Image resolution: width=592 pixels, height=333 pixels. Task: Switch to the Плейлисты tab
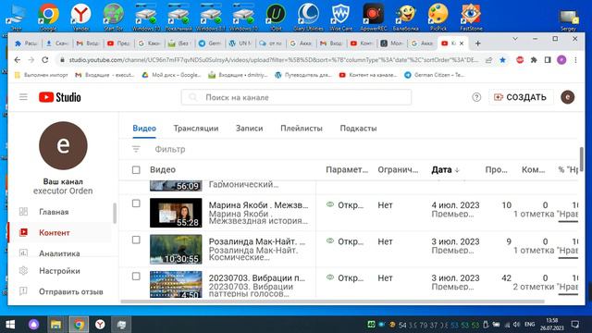point(302,129)
